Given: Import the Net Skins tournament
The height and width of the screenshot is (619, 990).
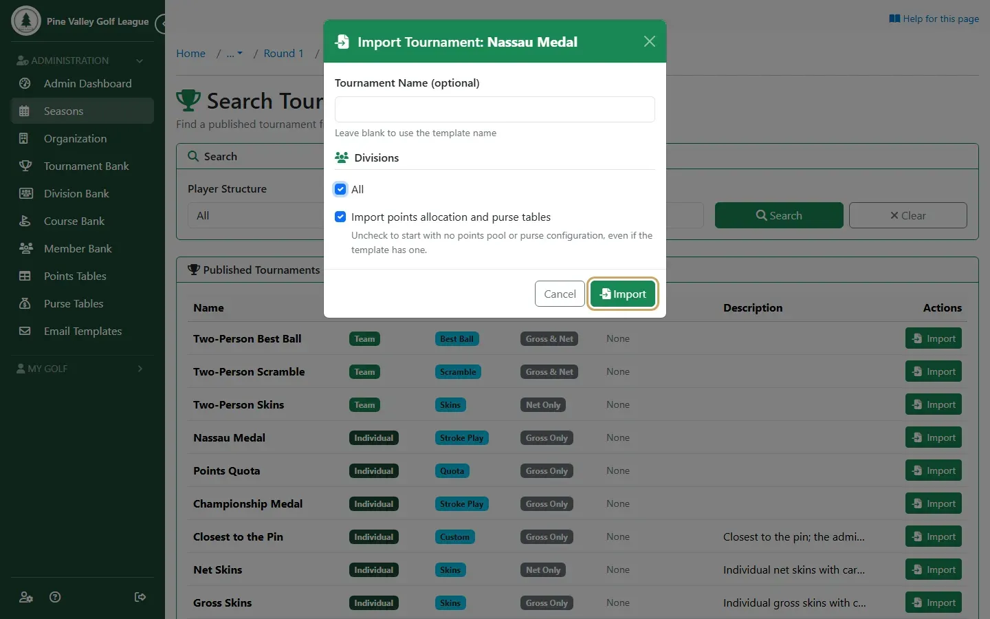Looking at the screenshot, I should [934, 569].
